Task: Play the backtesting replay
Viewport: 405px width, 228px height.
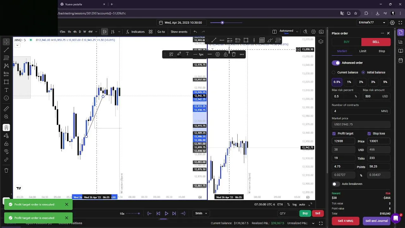Action: coord(166,213)
